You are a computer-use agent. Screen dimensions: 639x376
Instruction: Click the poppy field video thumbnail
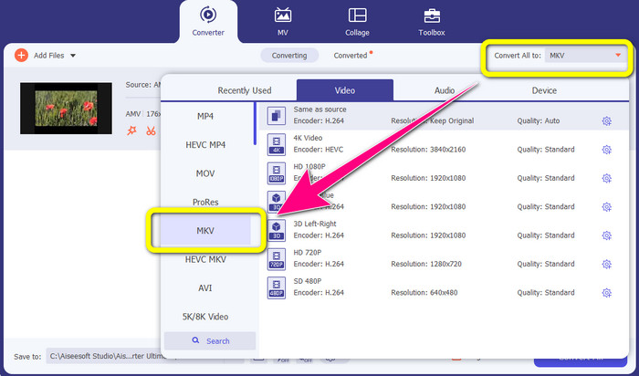(x=65, y=109)
